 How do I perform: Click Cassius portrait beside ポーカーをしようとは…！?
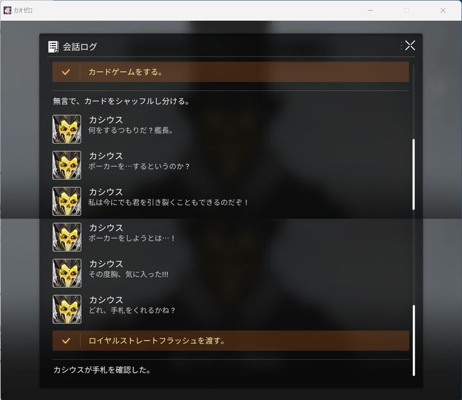tap(67, 237)
